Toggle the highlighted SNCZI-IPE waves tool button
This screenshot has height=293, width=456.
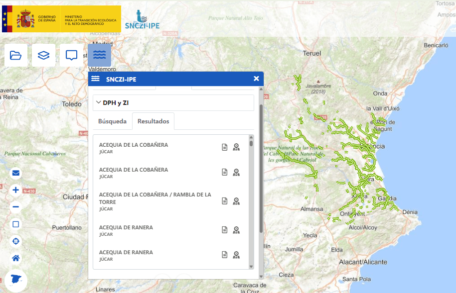point(99,55)
